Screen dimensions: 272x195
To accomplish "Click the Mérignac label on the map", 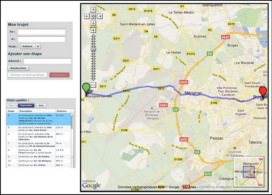I will pyautogui.click(x=193, y=93).
